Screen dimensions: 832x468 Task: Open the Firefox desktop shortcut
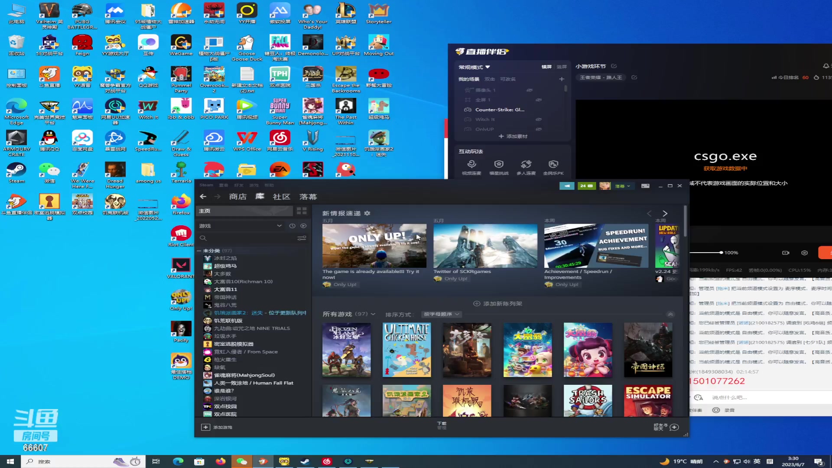tap(181, 205)
